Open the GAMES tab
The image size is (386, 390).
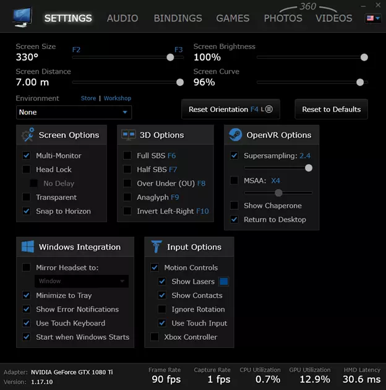pyautogui.click(x=233, y=18)
